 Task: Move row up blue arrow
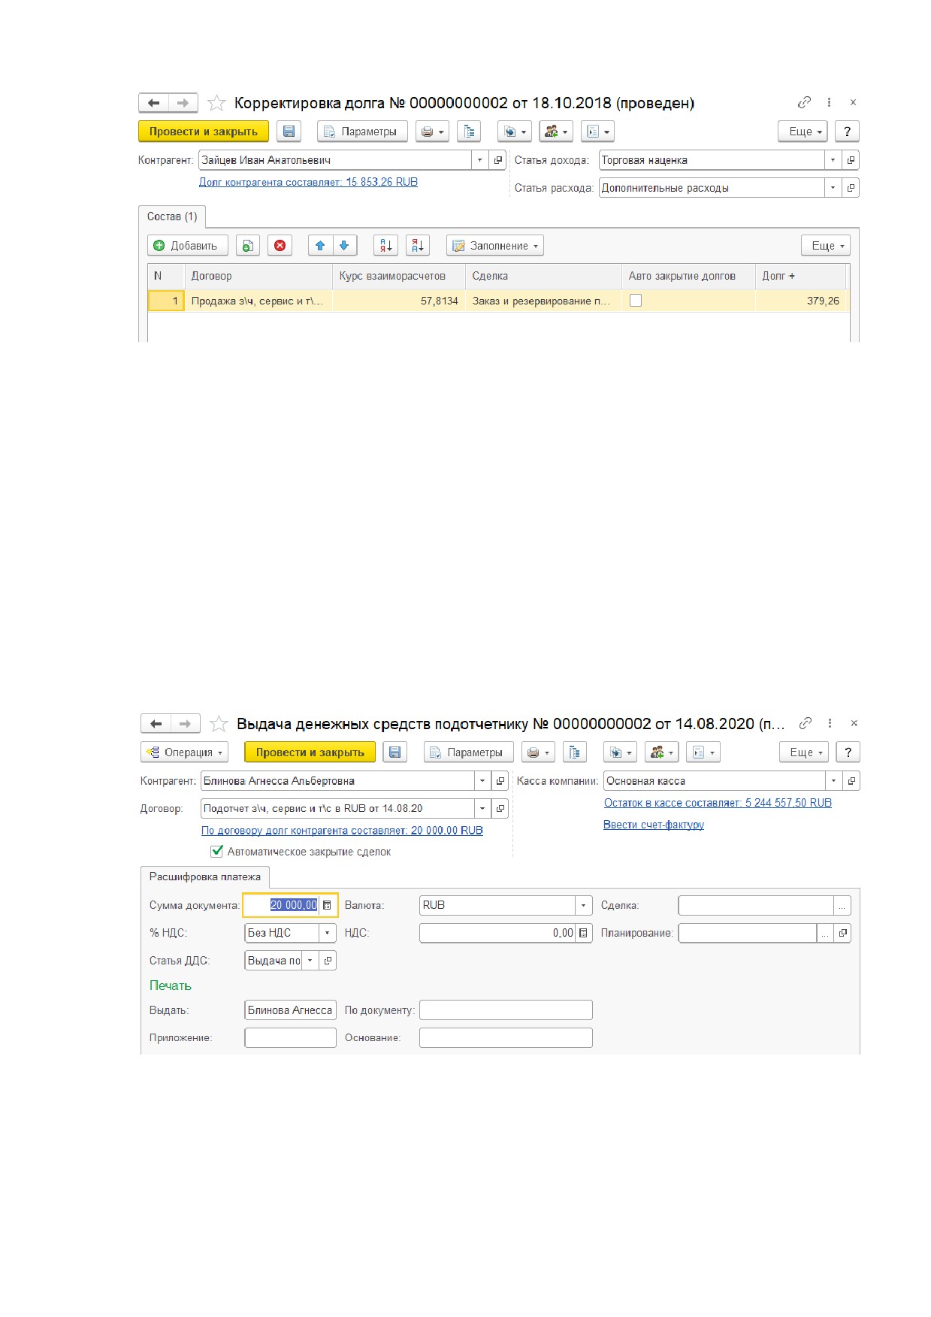click(320, 246)
